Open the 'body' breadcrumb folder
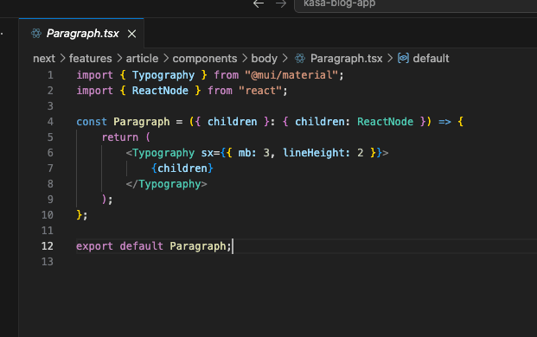Screen dimensions: 537x337 point(265,59)
